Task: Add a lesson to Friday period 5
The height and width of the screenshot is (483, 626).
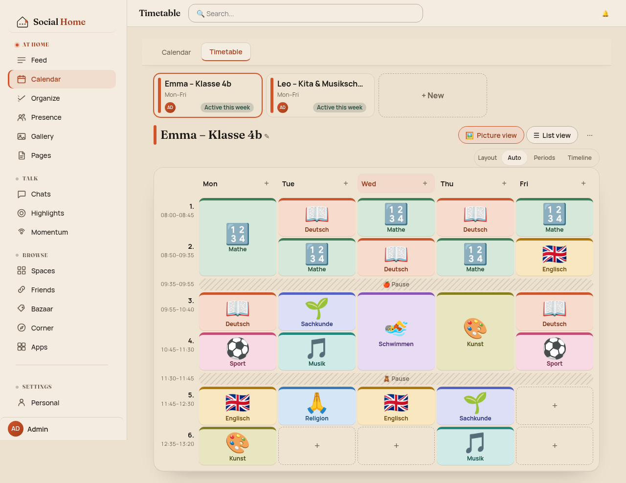Action: click(x=555, y=406)
